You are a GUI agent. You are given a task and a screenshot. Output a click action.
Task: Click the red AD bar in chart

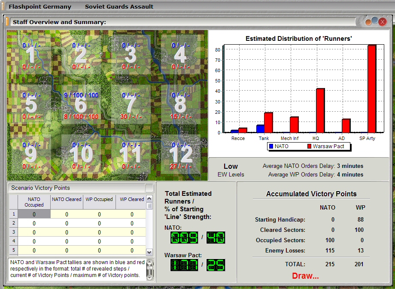point(346,126)
